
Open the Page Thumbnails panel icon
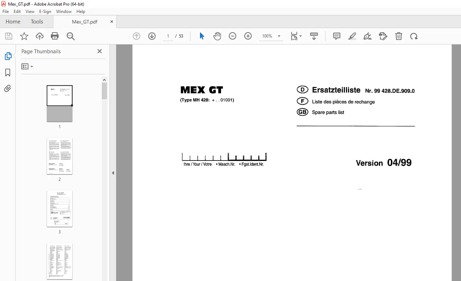tap(8, 56)
